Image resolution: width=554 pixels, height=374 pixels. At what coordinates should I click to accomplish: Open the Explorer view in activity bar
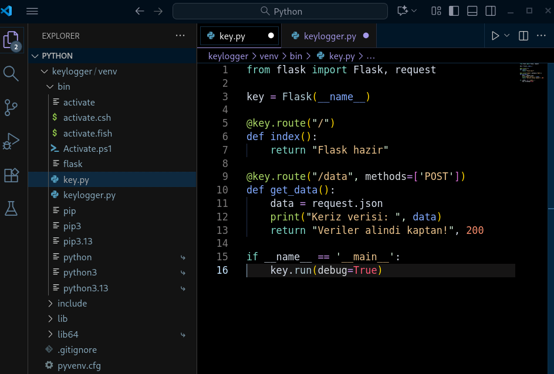point(11,40)
